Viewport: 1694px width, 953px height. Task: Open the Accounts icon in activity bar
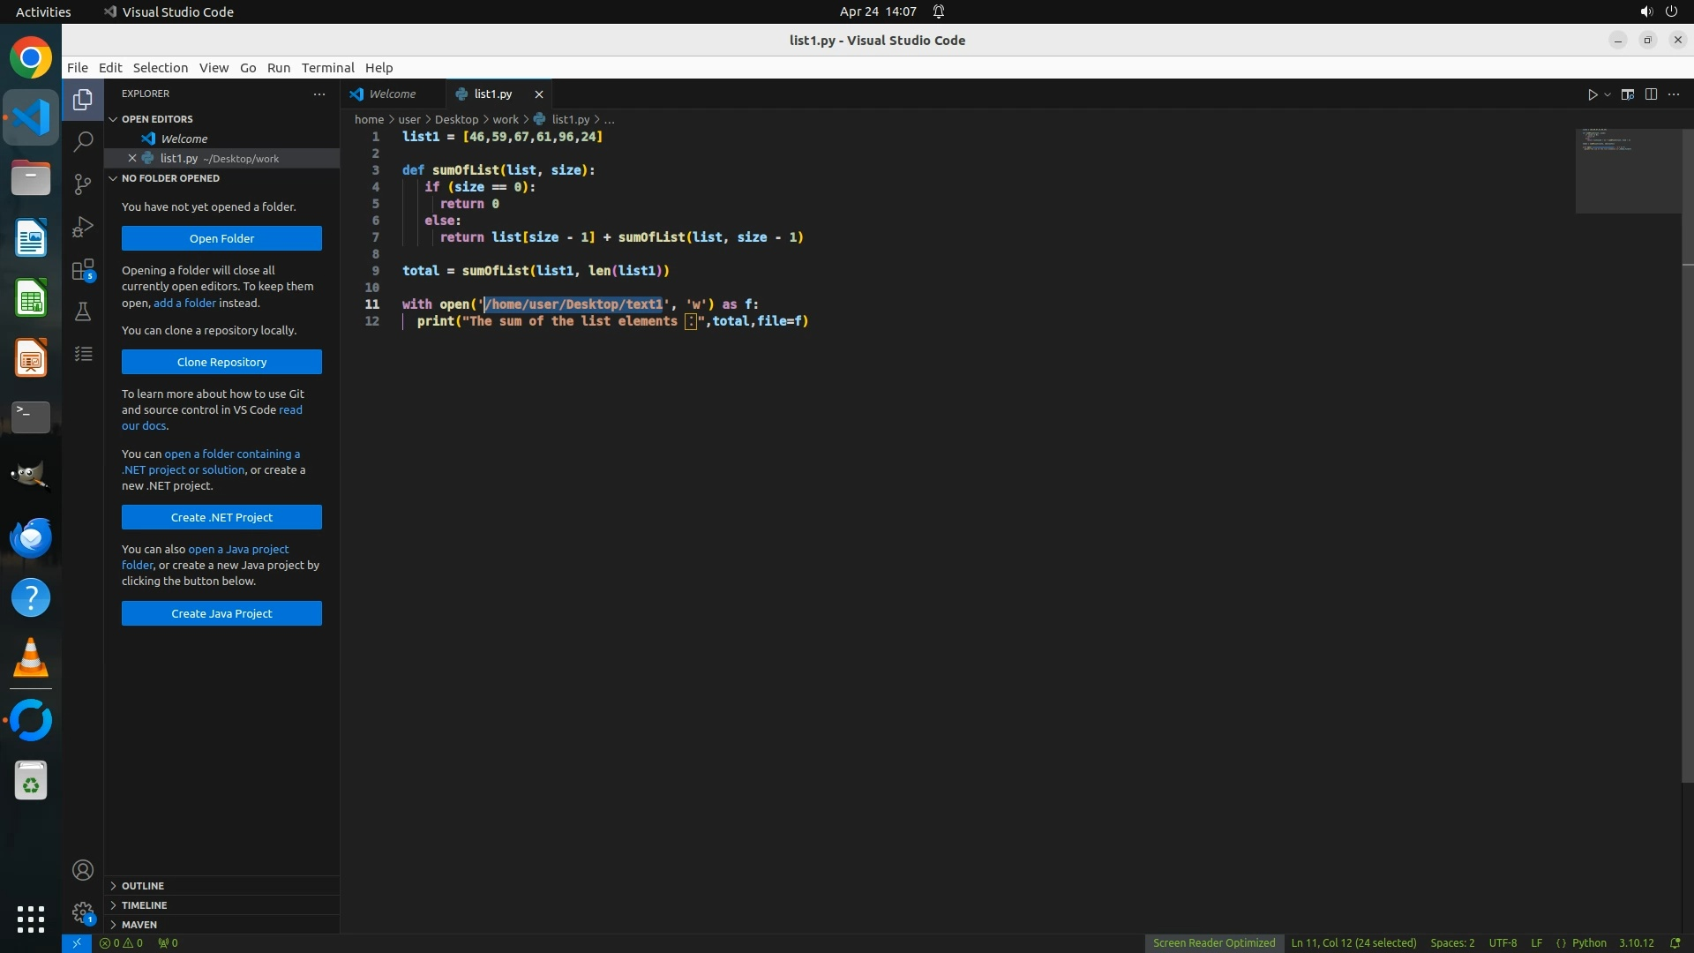(x=83, y=871)
